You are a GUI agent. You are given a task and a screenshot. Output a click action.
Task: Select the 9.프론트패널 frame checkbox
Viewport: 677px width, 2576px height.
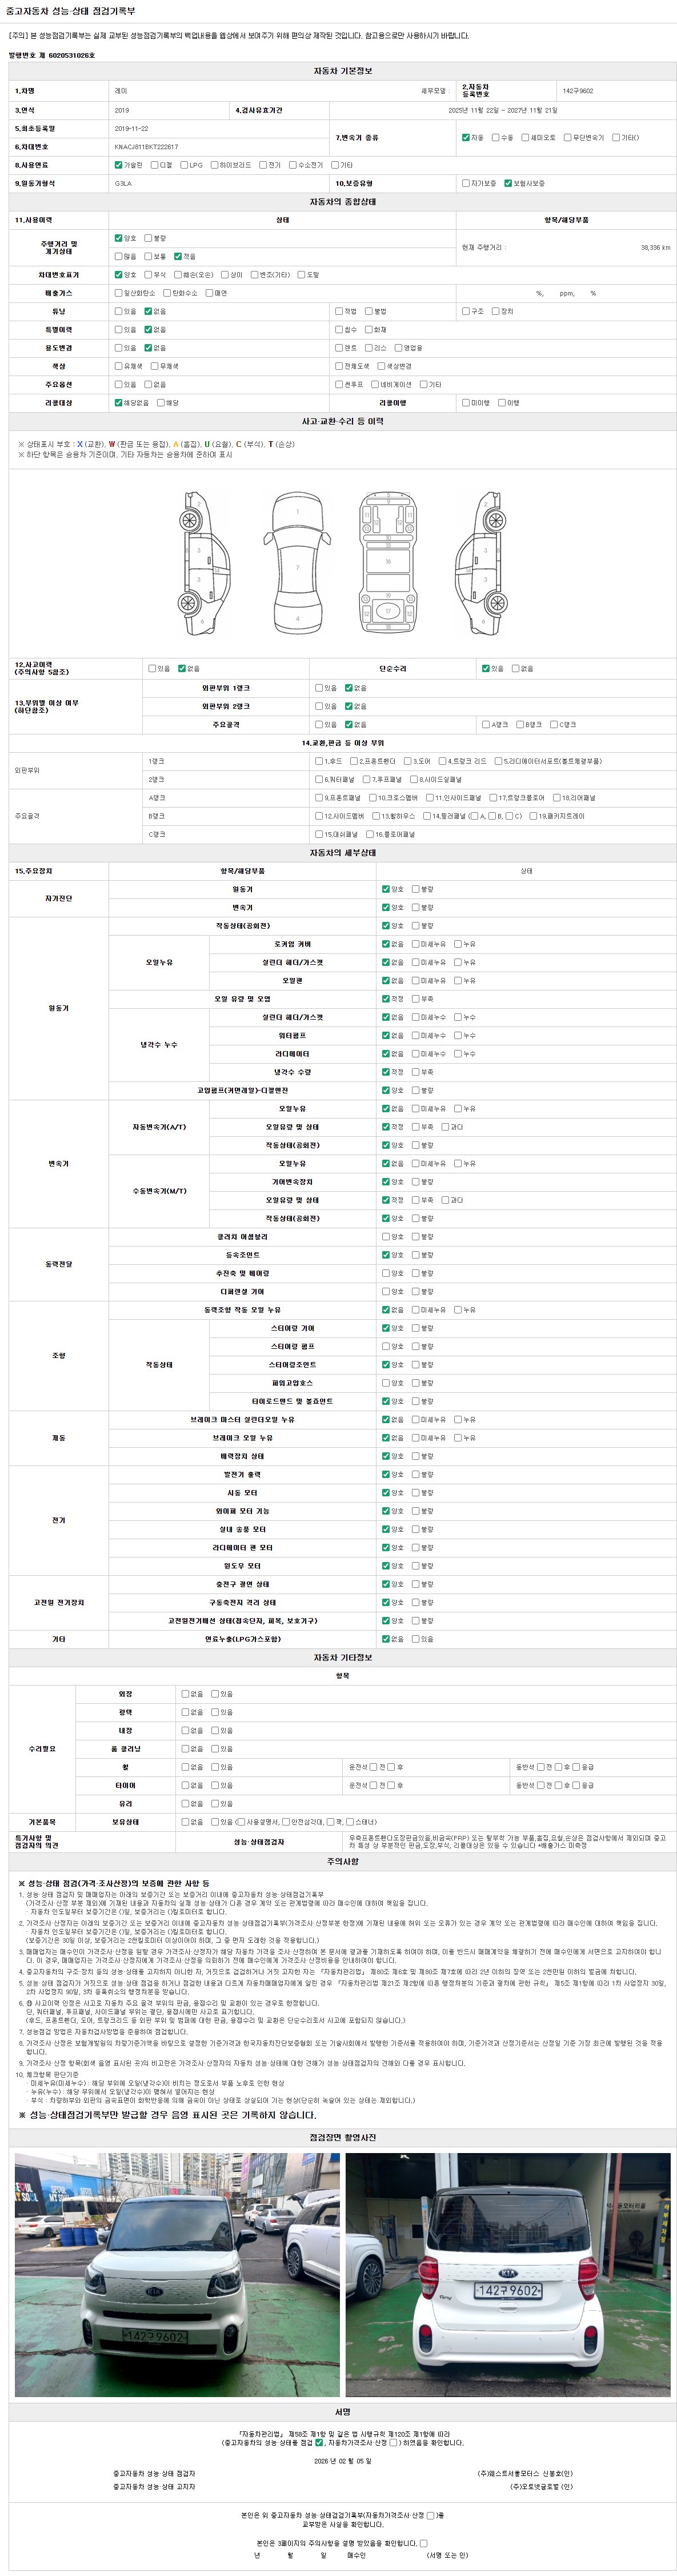click(319, 798)
